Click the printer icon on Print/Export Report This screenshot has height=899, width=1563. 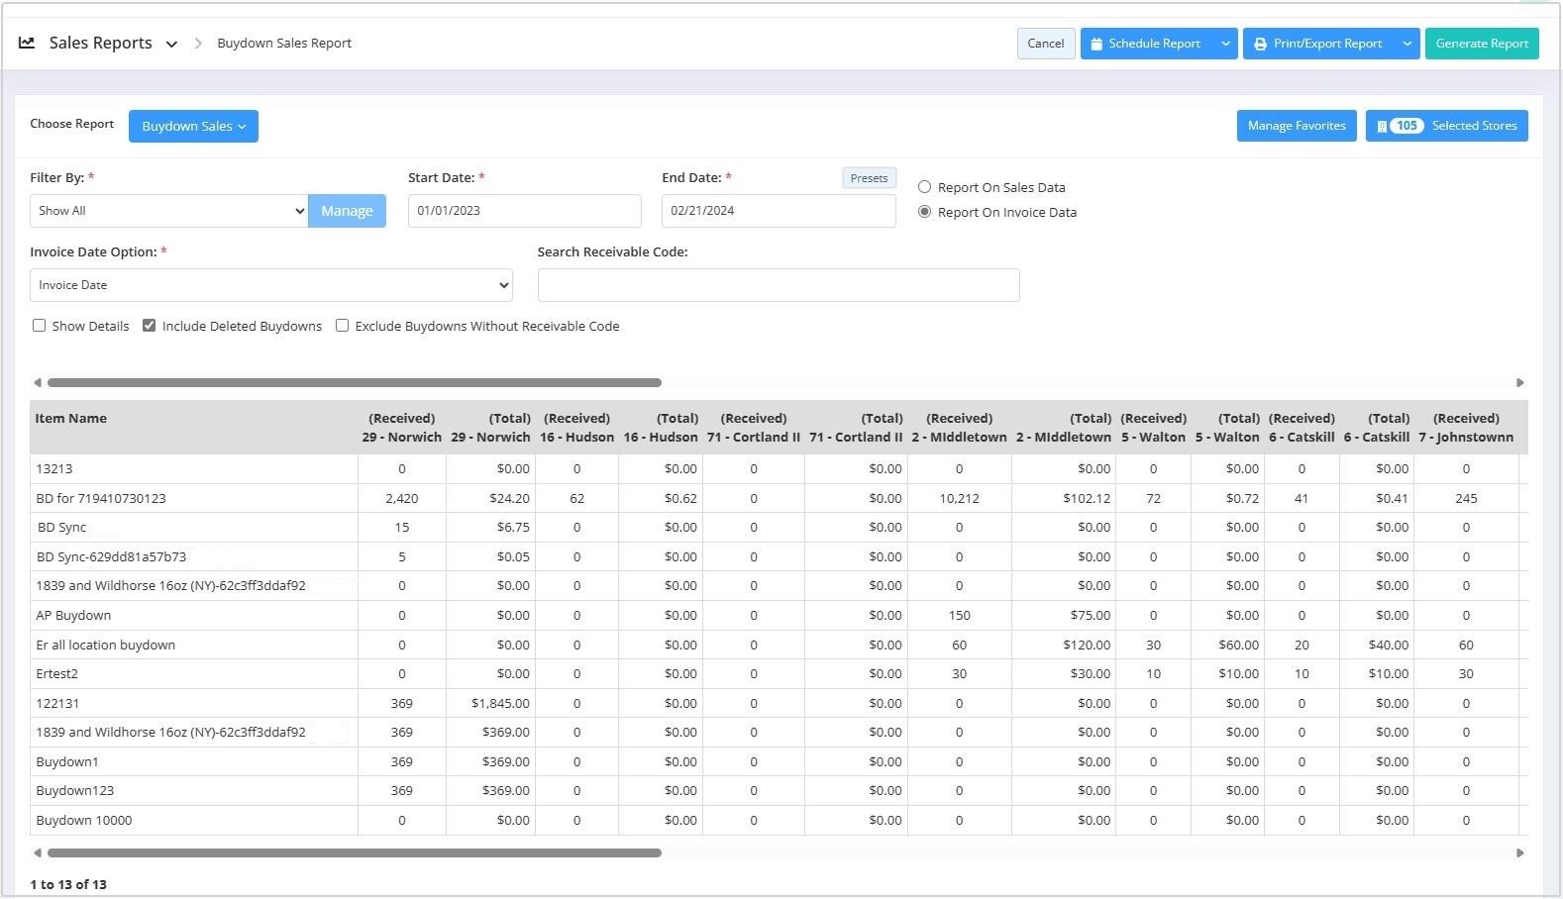pos(1260,44)
